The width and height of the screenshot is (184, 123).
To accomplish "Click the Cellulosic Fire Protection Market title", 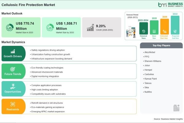I will pos(28,5).
